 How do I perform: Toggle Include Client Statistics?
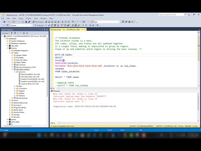tap(68, 25)
